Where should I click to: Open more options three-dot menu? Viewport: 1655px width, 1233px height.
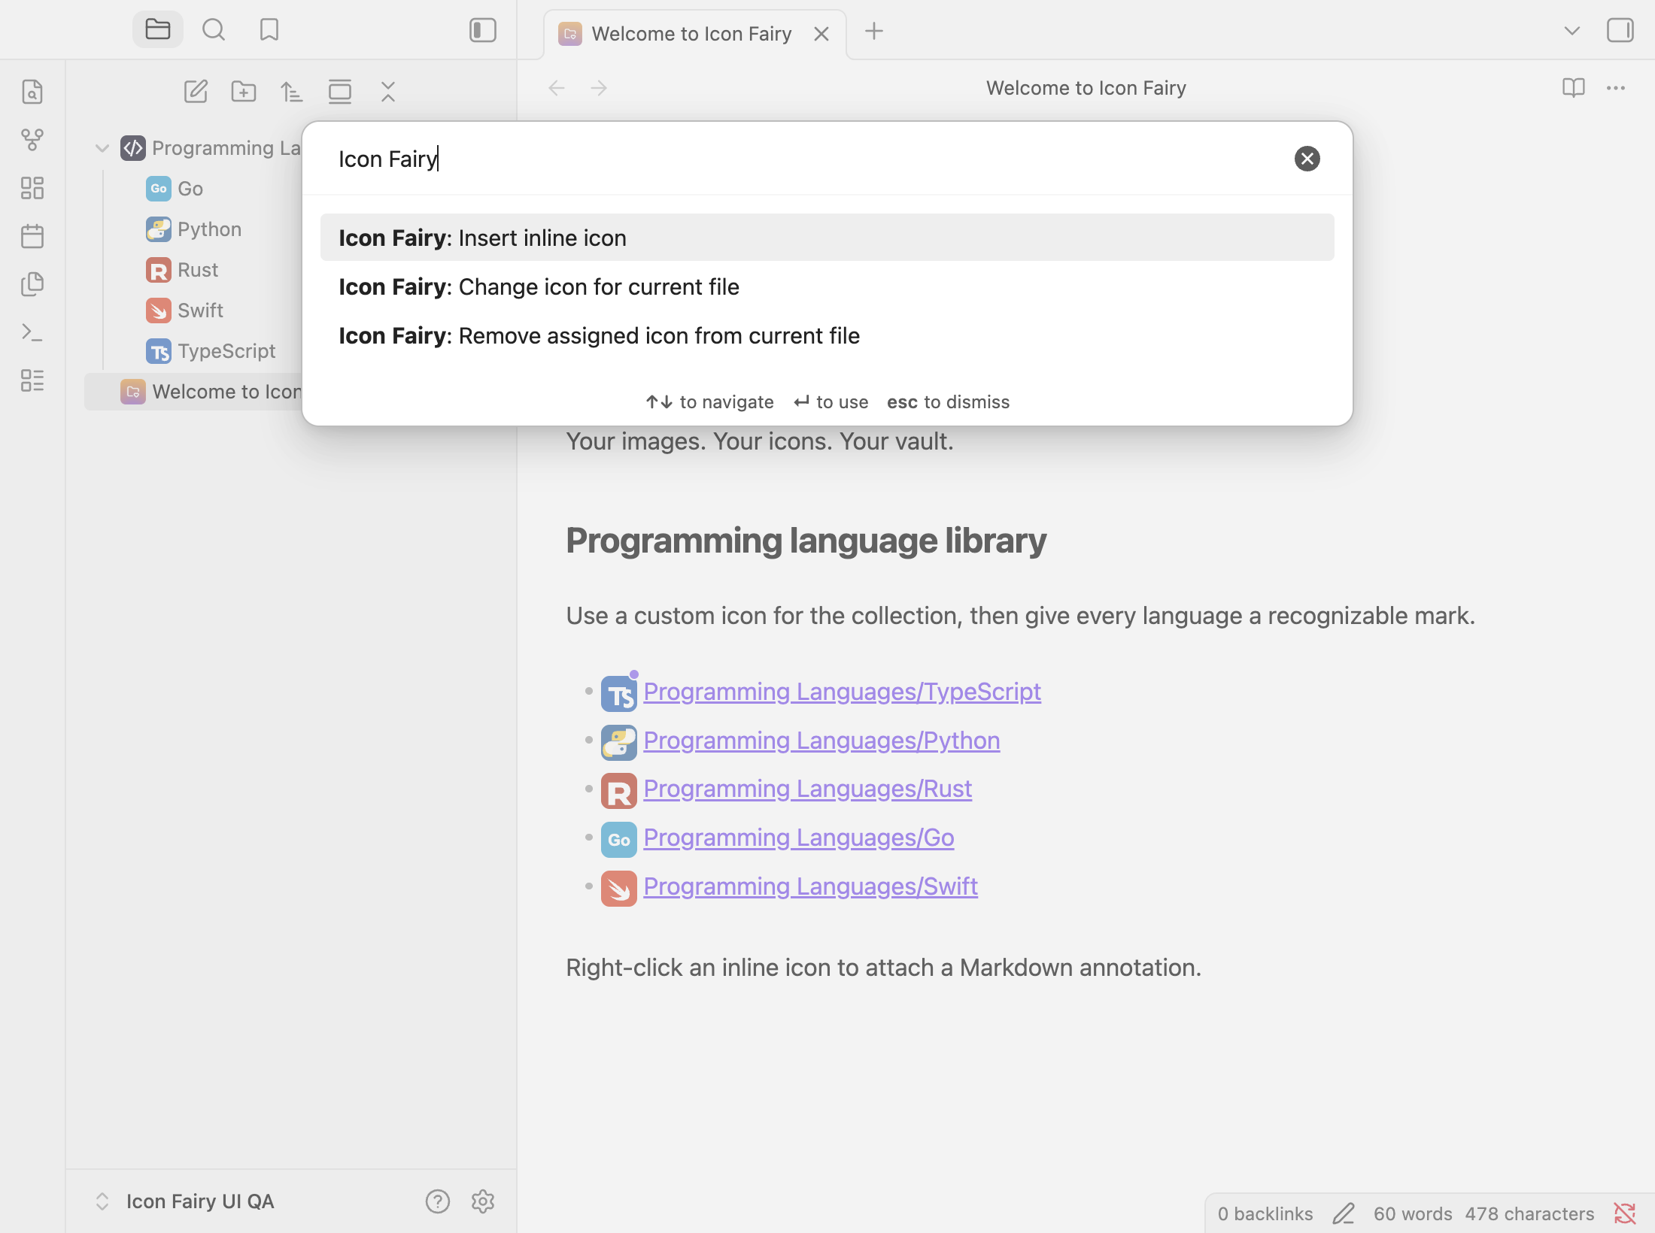(1616, 88)
